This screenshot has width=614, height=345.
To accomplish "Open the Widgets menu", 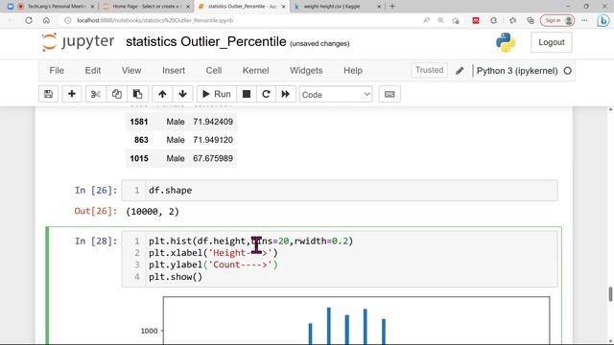I will coord(306,71).
